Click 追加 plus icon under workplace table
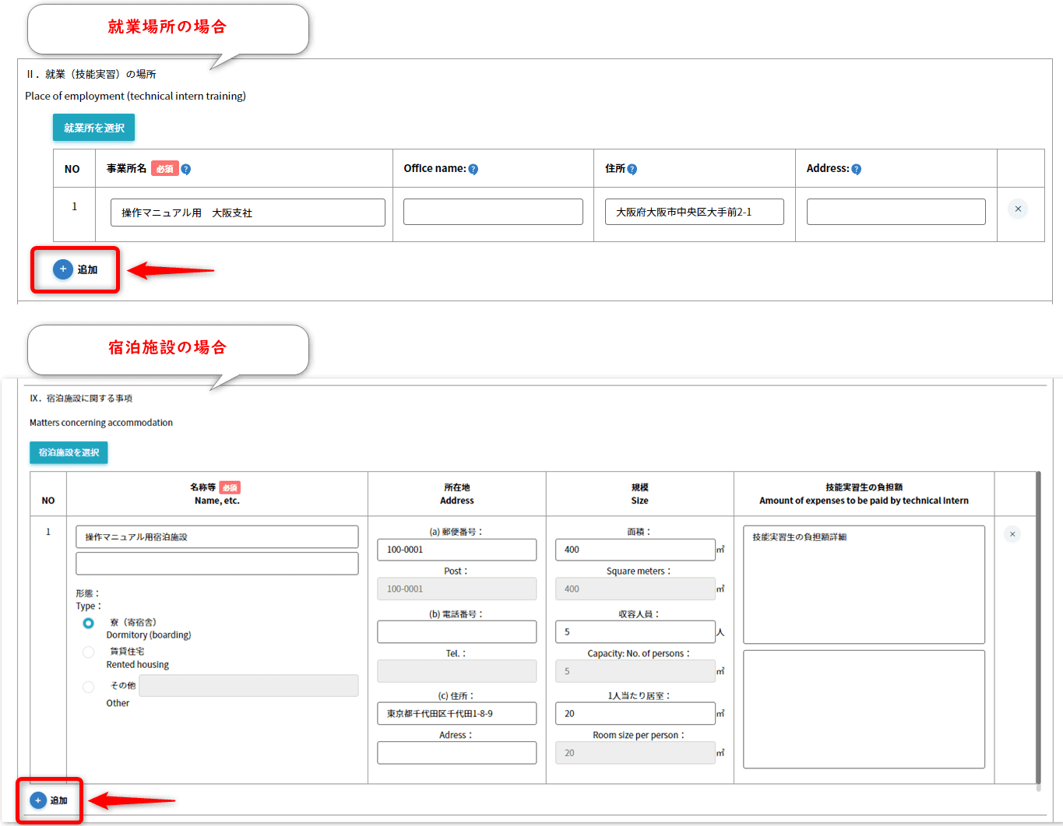The width and height of the screenshot is (1063, 826). pyautogui.click(x=63, y=269)
